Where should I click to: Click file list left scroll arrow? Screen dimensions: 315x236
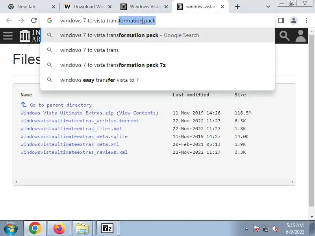[x=16, y=182]
